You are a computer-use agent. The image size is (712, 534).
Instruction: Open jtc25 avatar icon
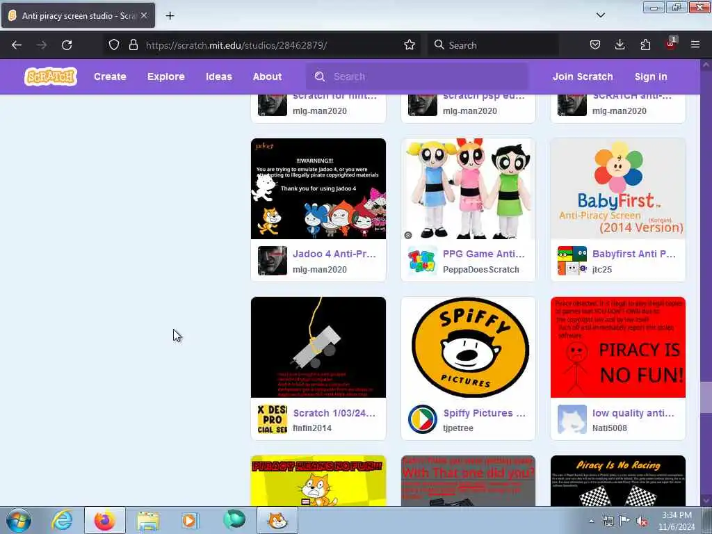[572, 261]
